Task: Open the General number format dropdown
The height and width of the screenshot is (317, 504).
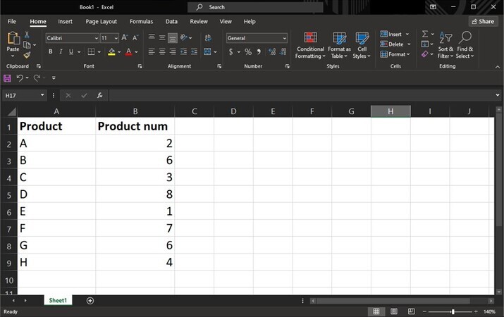Action: tap(285, 38)
